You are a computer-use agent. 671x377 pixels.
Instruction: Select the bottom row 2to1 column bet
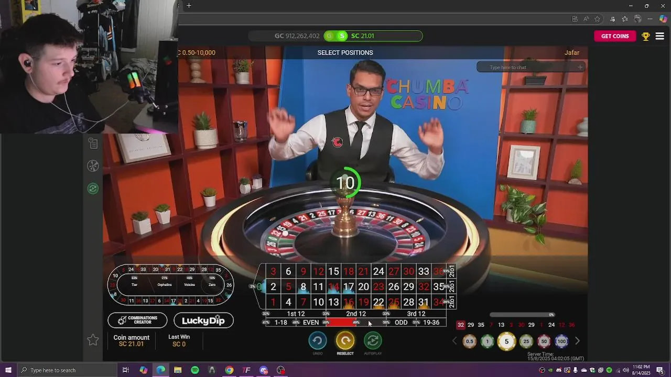tap(451, 302)
